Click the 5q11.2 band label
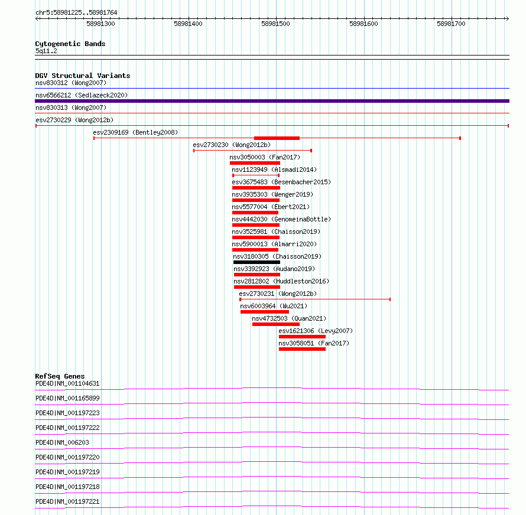Viewport: 526px width, 515px height. pyautogui.click(x=46, y=51)
